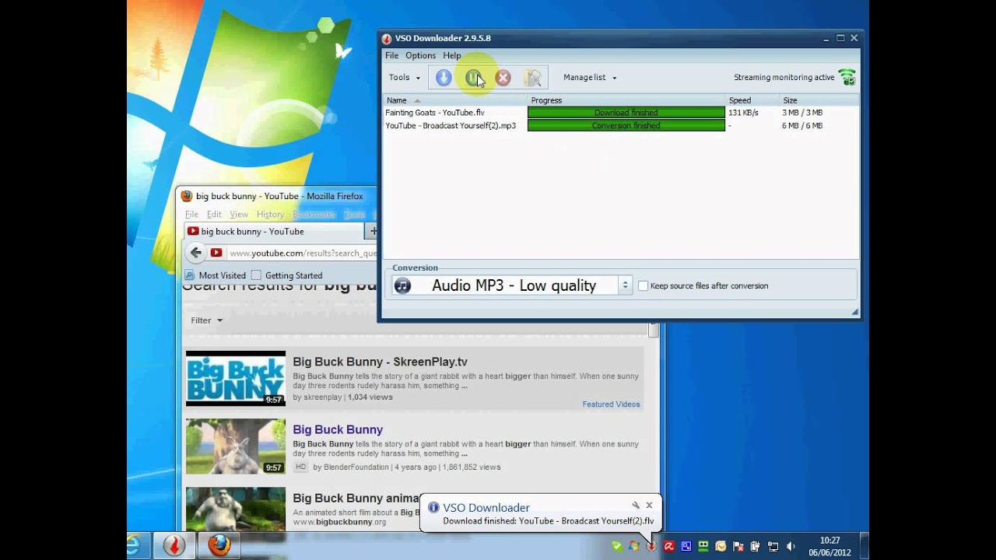The height and width of the screenshot is (560, 996).
Task: Open the Manage list dropdown
Action: [590, 78]
